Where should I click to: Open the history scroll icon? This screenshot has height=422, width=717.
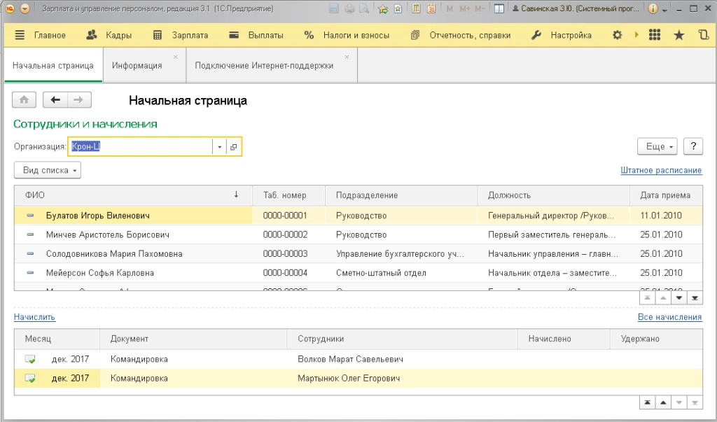pyautogui.click(x=703, y=35)
